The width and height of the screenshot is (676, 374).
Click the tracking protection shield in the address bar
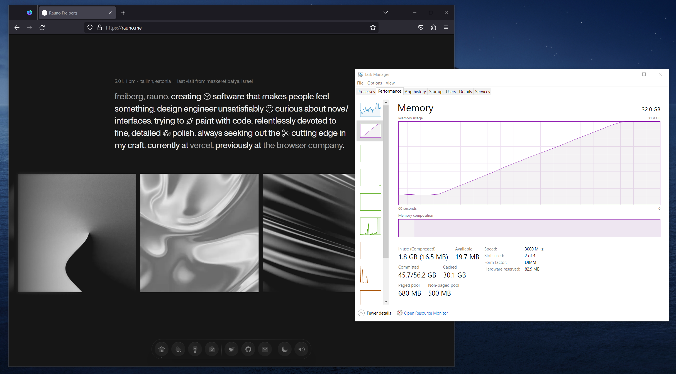pos(90,27)
